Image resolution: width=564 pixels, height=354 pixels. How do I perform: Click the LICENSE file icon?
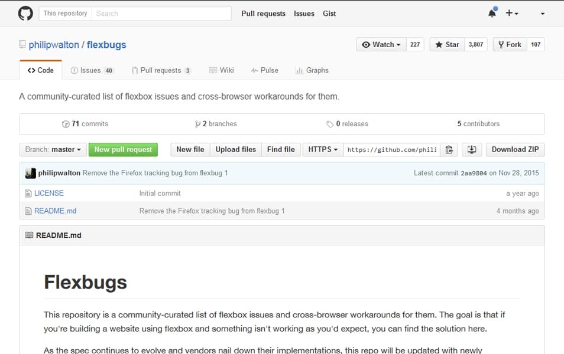28,194
